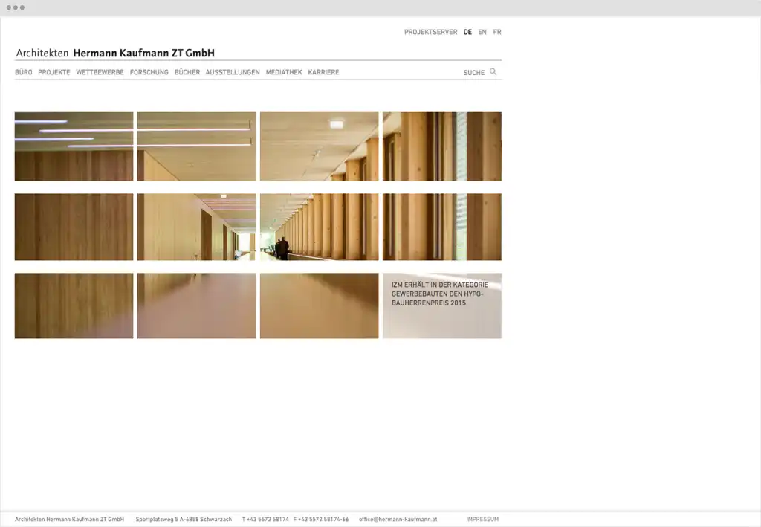Select the BÜCHER navigation item
This screenshot has height=527, width=761.
(187, 73)
